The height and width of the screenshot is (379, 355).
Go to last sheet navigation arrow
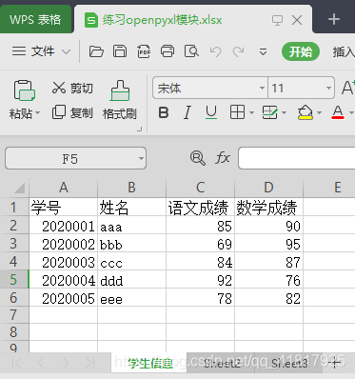(x=89, y=363)
